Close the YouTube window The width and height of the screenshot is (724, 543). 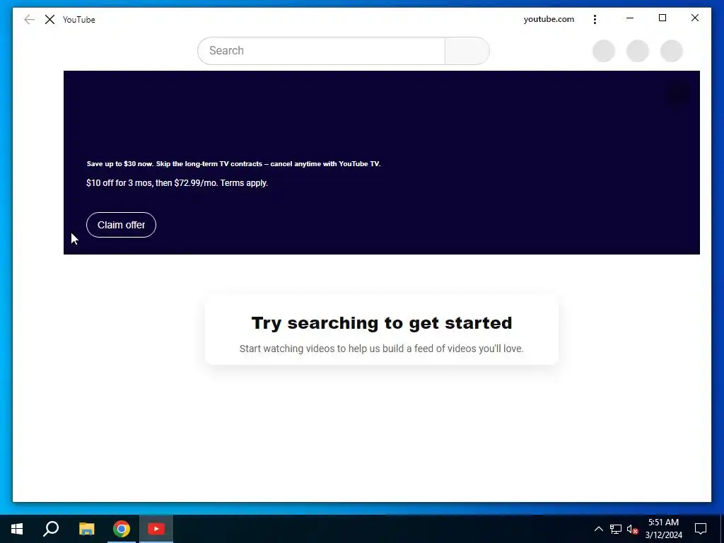click(x=694, y=18)
